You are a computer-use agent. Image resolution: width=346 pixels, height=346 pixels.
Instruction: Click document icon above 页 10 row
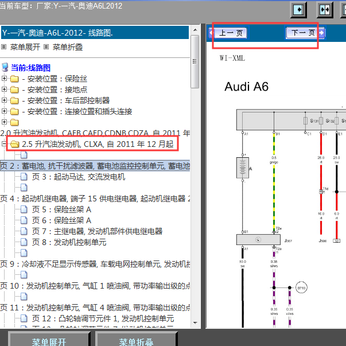click(x=24, y=275)
